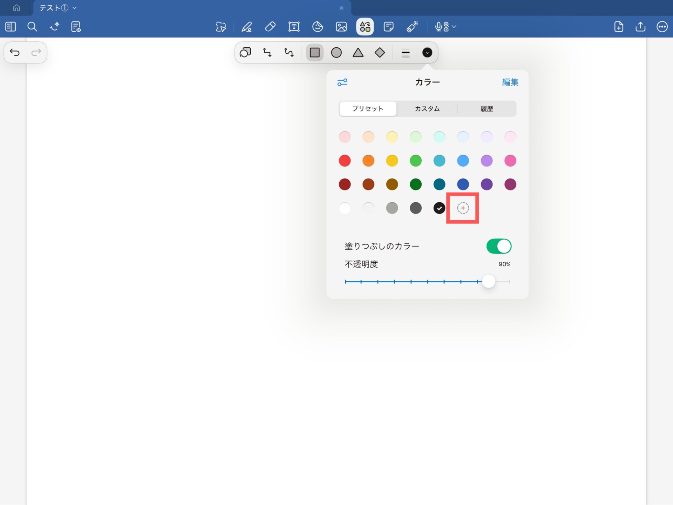The width and height of the screenshot is (673, 505).
Task: Click the undo arrow button
Action: click(x=15, y=53)
